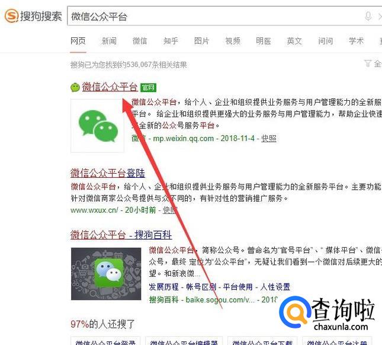Open 微信公众平台 - 搜狗百科 link
Image resolution: width=382 pixels, height=345 pixels.
click(x=121, y=235)
